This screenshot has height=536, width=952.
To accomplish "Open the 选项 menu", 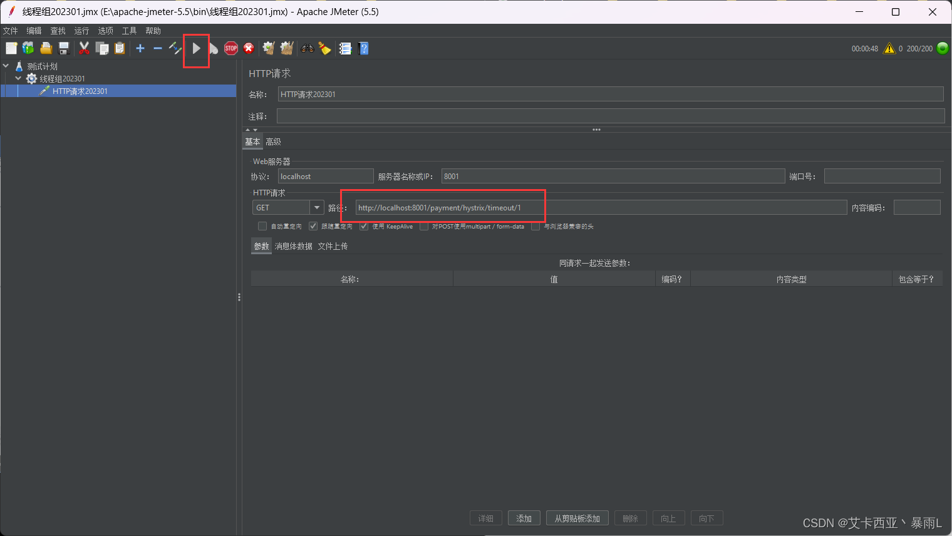I will 105,31.
